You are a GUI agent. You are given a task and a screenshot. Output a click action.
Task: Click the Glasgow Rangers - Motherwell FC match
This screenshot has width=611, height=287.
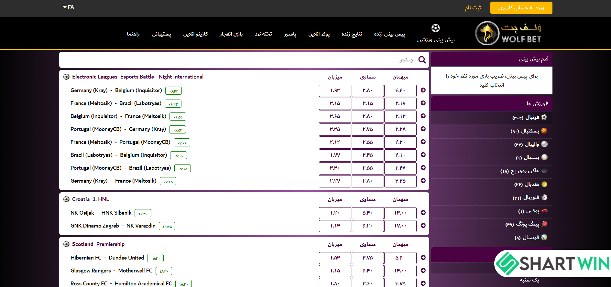[111, 271]
